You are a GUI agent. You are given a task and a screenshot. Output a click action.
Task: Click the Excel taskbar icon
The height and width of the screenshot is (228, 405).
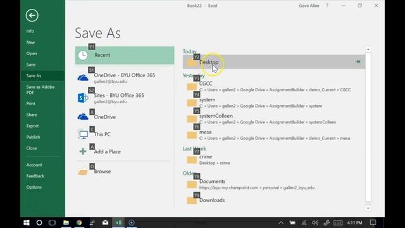118,222
